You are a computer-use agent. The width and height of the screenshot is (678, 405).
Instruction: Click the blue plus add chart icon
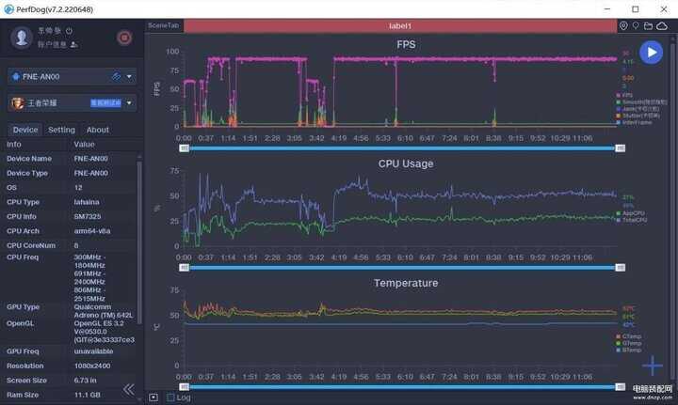(653, 366)
